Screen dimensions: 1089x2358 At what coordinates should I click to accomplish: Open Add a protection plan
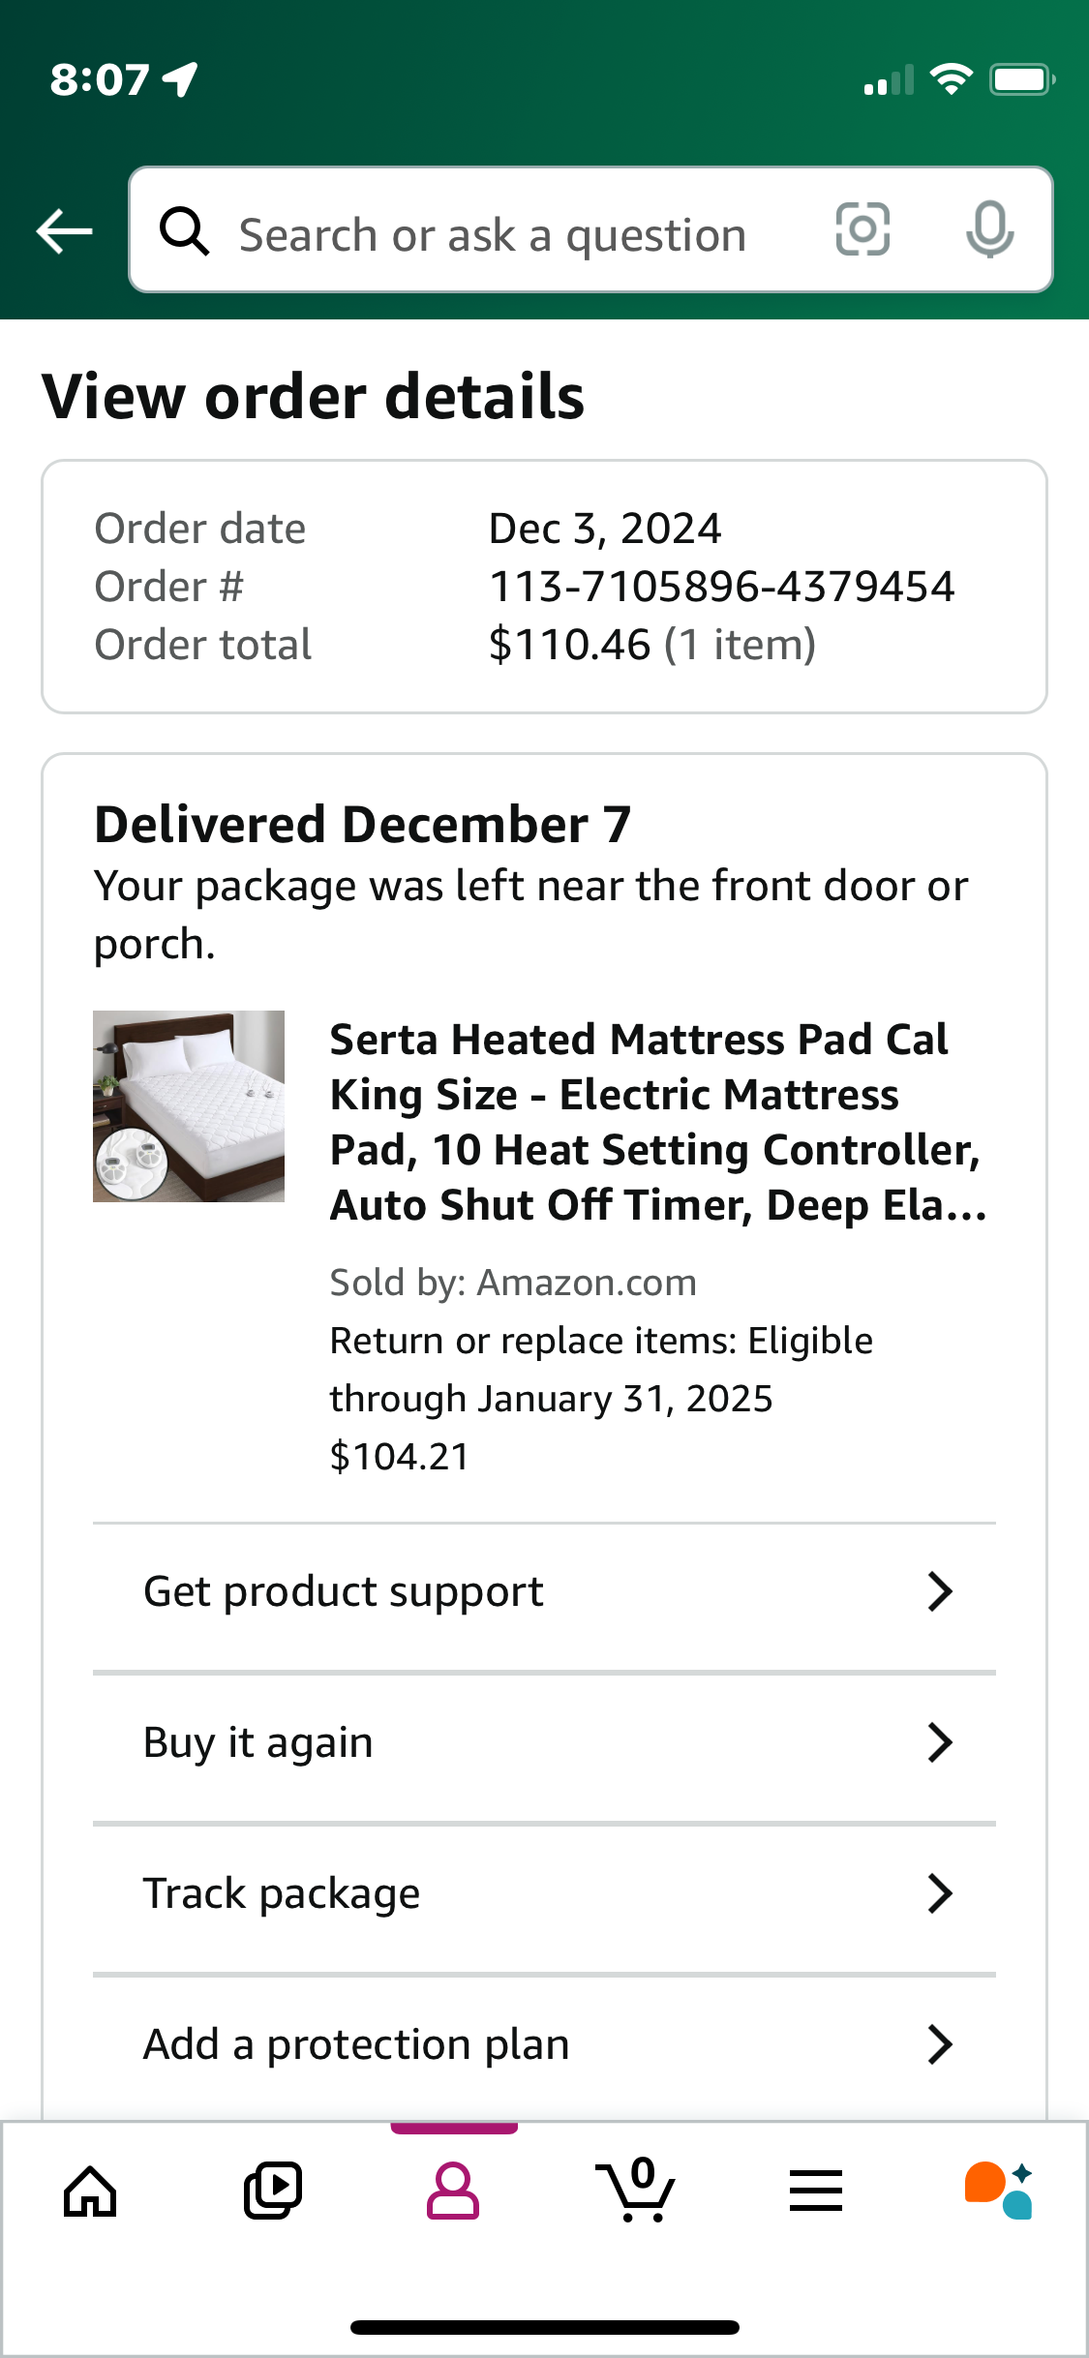(544, 2044)
